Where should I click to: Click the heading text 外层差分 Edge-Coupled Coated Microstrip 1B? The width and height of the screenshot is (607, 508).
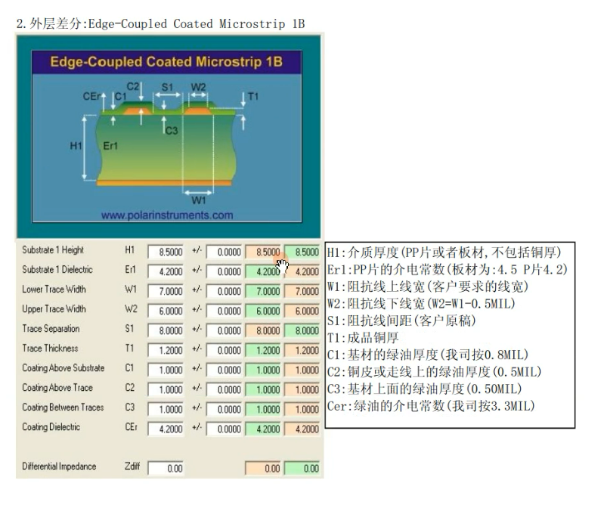pos(160,24)
